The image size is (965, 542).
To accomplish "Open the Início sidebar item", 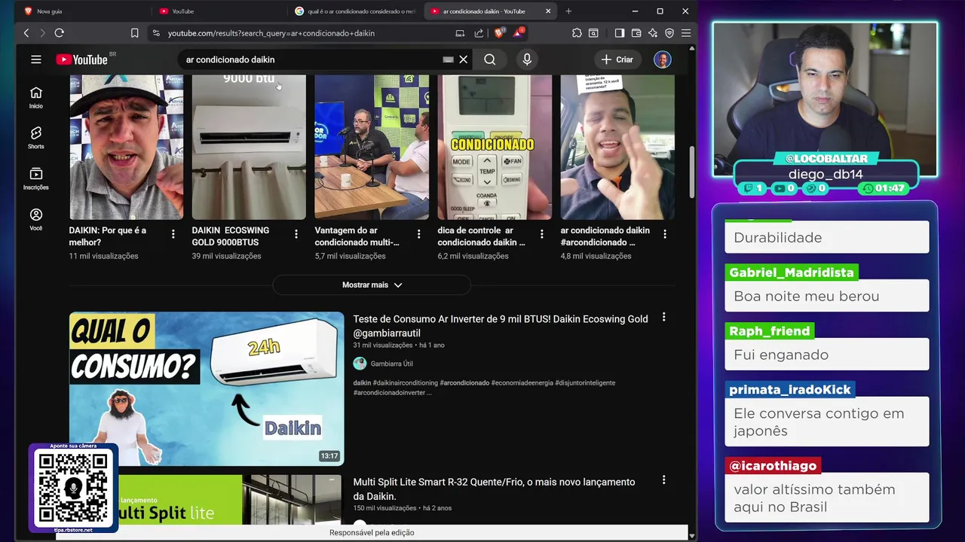I will point(35,98).
